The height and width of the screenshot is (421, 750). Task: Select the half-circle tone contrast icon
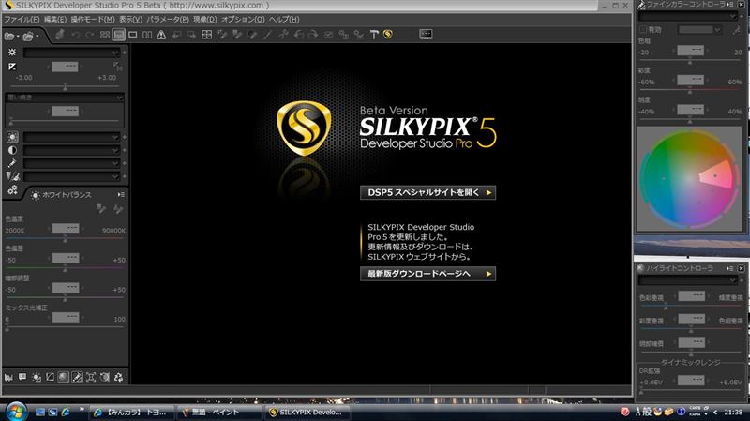pyautogui.click(x=12, y=150)
